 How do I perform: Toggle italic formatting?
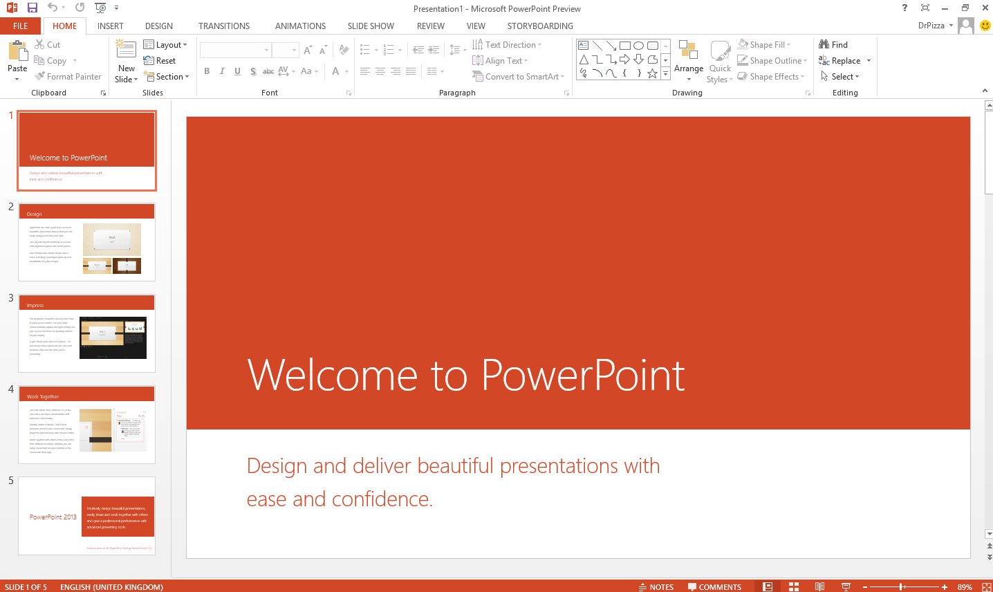[222, 71]
